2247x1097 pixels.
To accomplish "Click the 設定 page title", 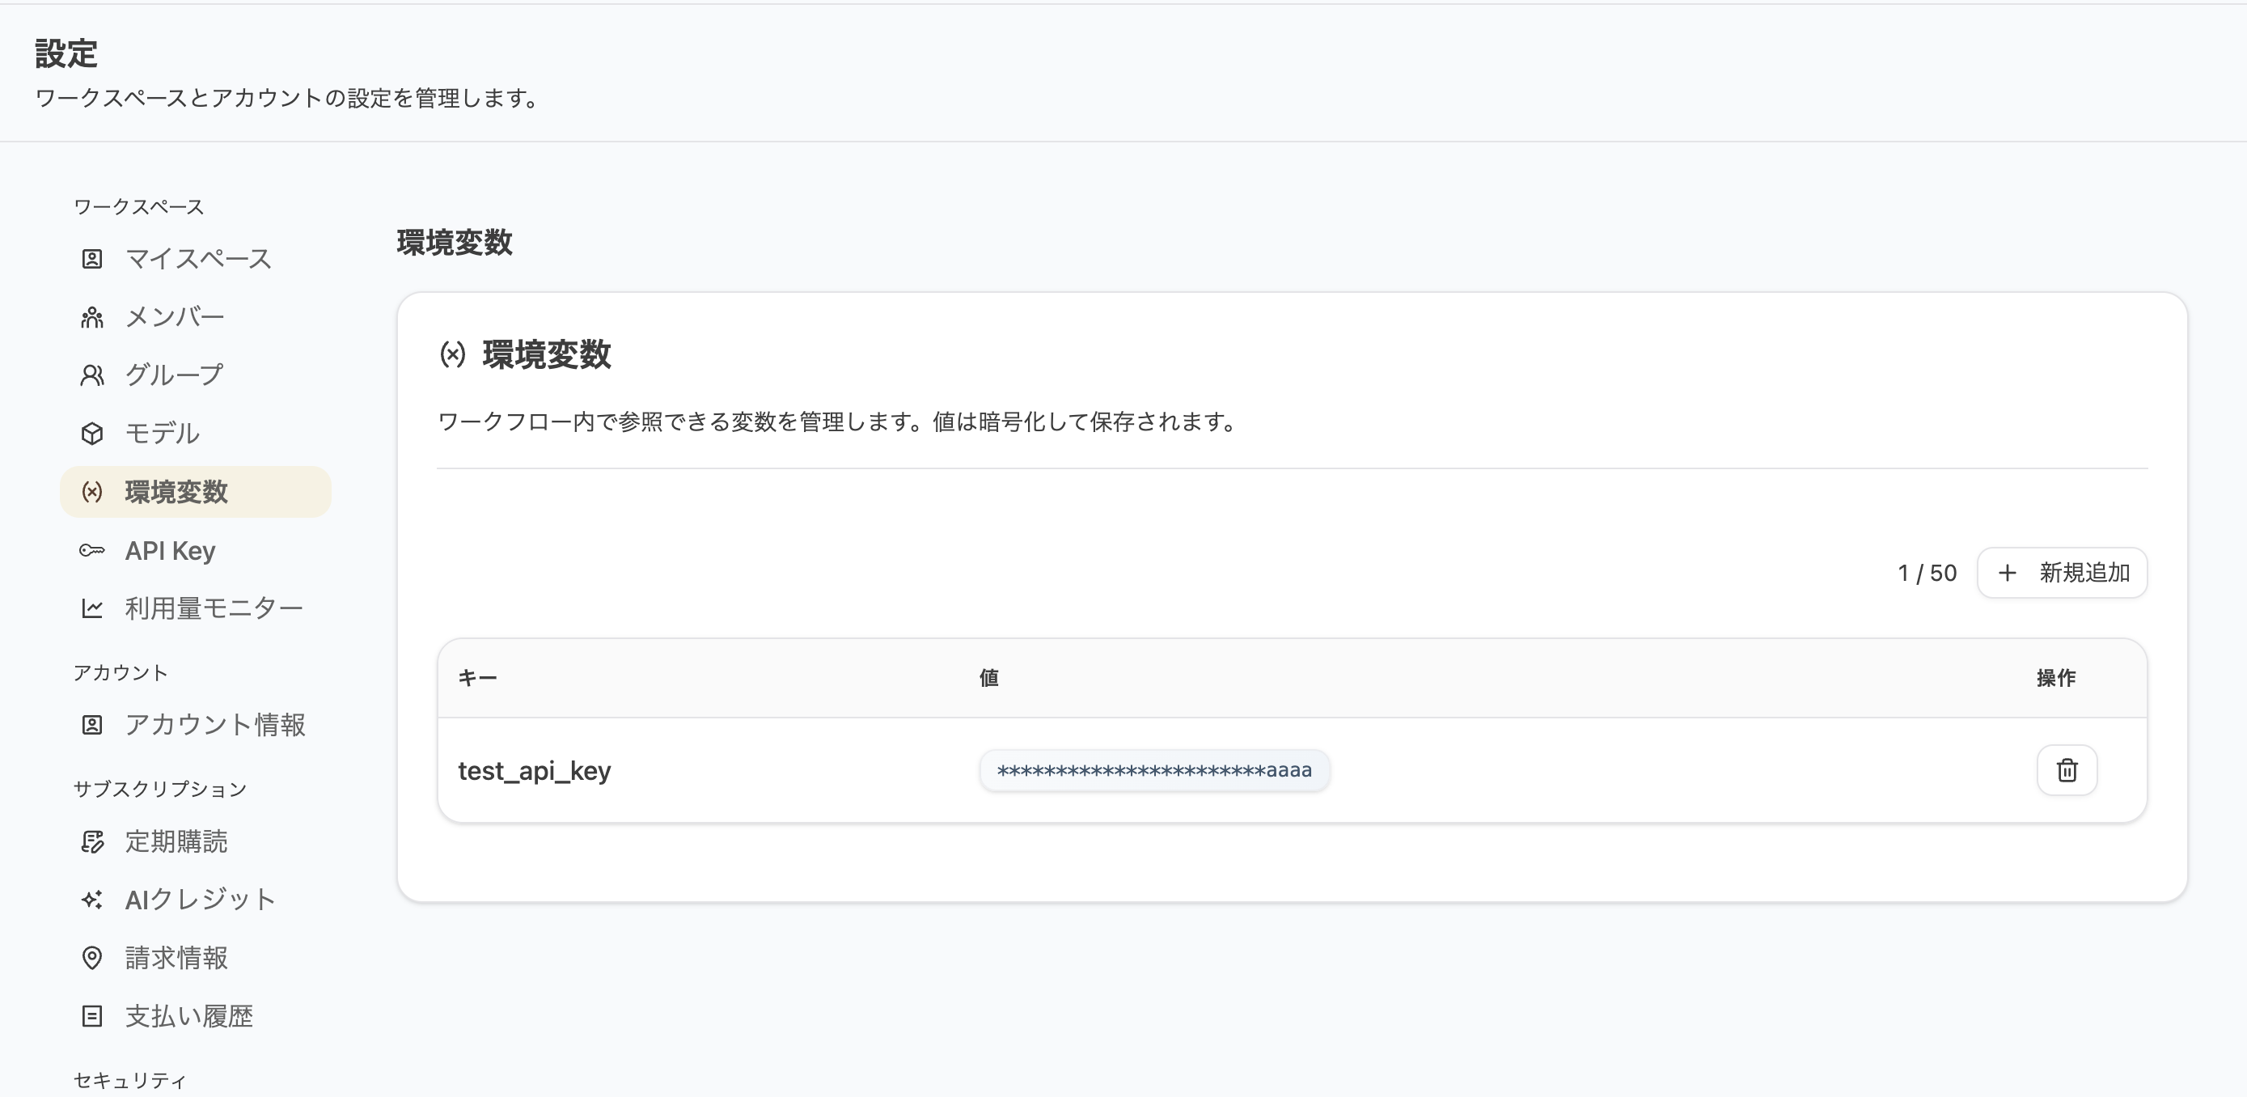I will [x=66, y=53].
